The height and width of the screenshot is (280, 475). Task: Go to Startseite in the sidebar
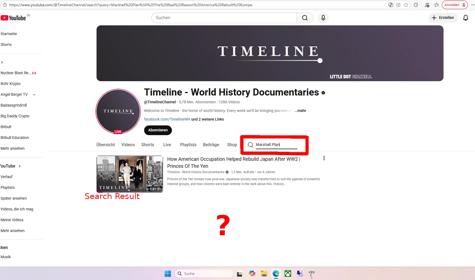point(9,34)
